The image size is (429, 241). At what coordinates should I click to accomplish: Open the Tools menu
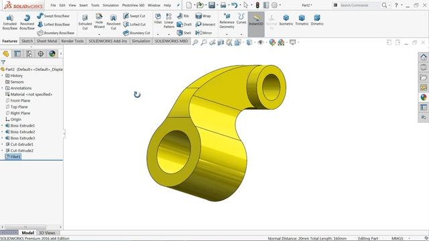click(x=95, y=5)
